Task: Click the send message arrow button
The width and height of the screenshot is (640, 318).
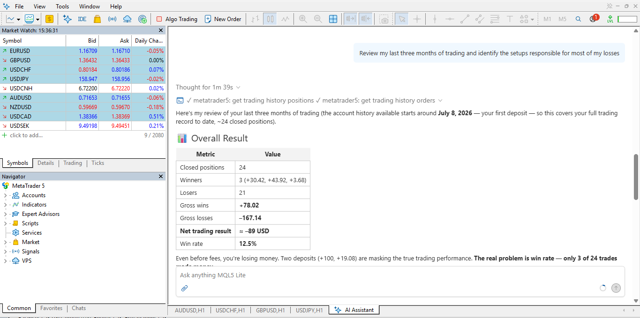Action: (616, 288)
